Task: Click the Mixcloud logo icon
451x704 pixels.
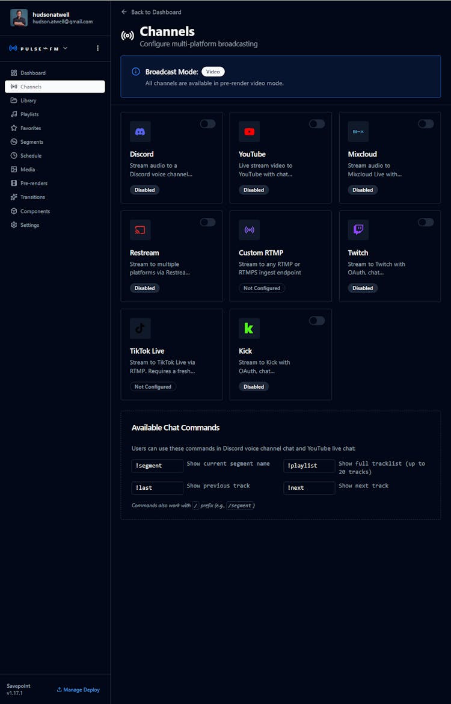Action: click(358, 132)
